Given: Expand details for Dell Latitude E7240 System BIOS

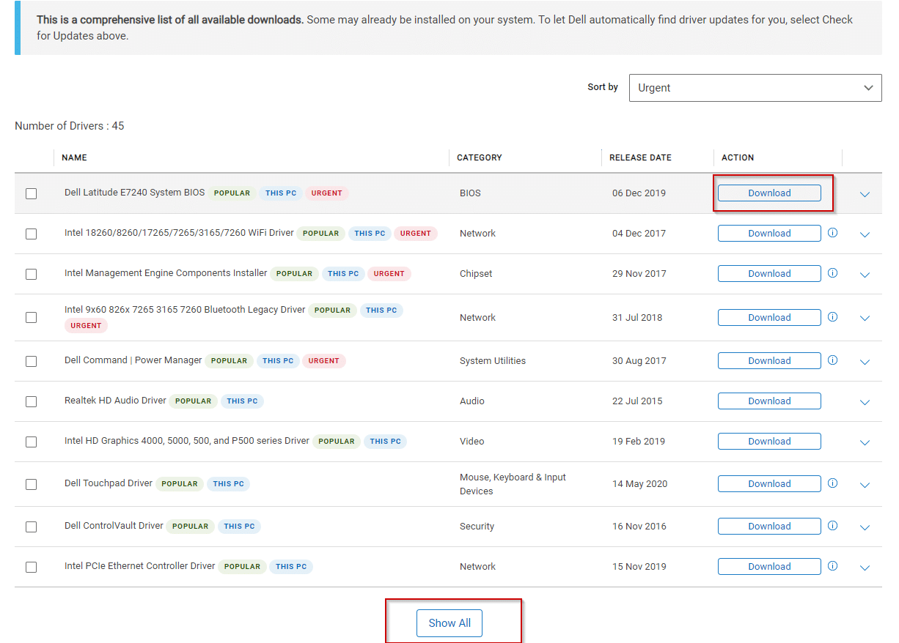Looking at the screenshot, I should (x=865, y=194).
